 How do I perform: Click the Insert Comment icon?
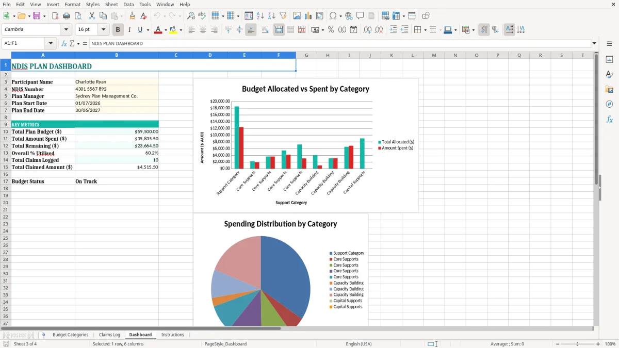360,16
